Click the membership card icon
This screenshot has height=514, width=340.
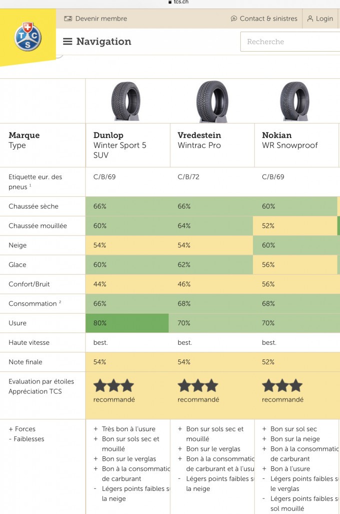click(x=68, y=19)
